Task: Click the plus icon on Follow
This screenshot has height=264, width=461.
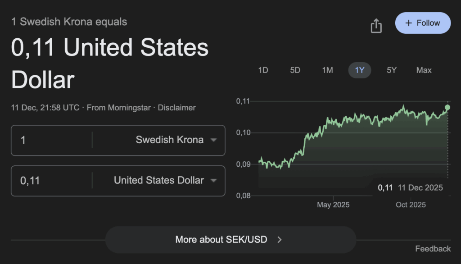Action: [x=409, y=23]
